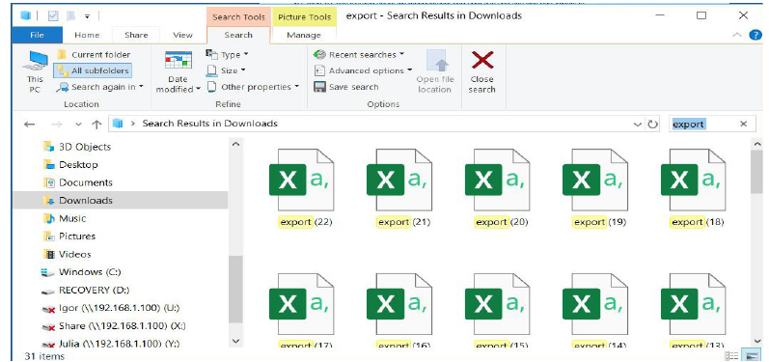
Task: Select Current folder search scope
Action: coord(95,54)
